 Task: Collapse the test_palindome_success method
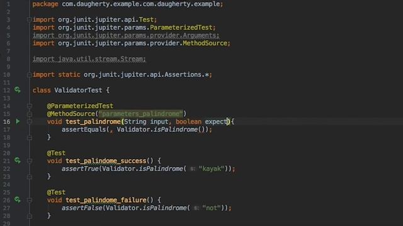pos(30,161)
